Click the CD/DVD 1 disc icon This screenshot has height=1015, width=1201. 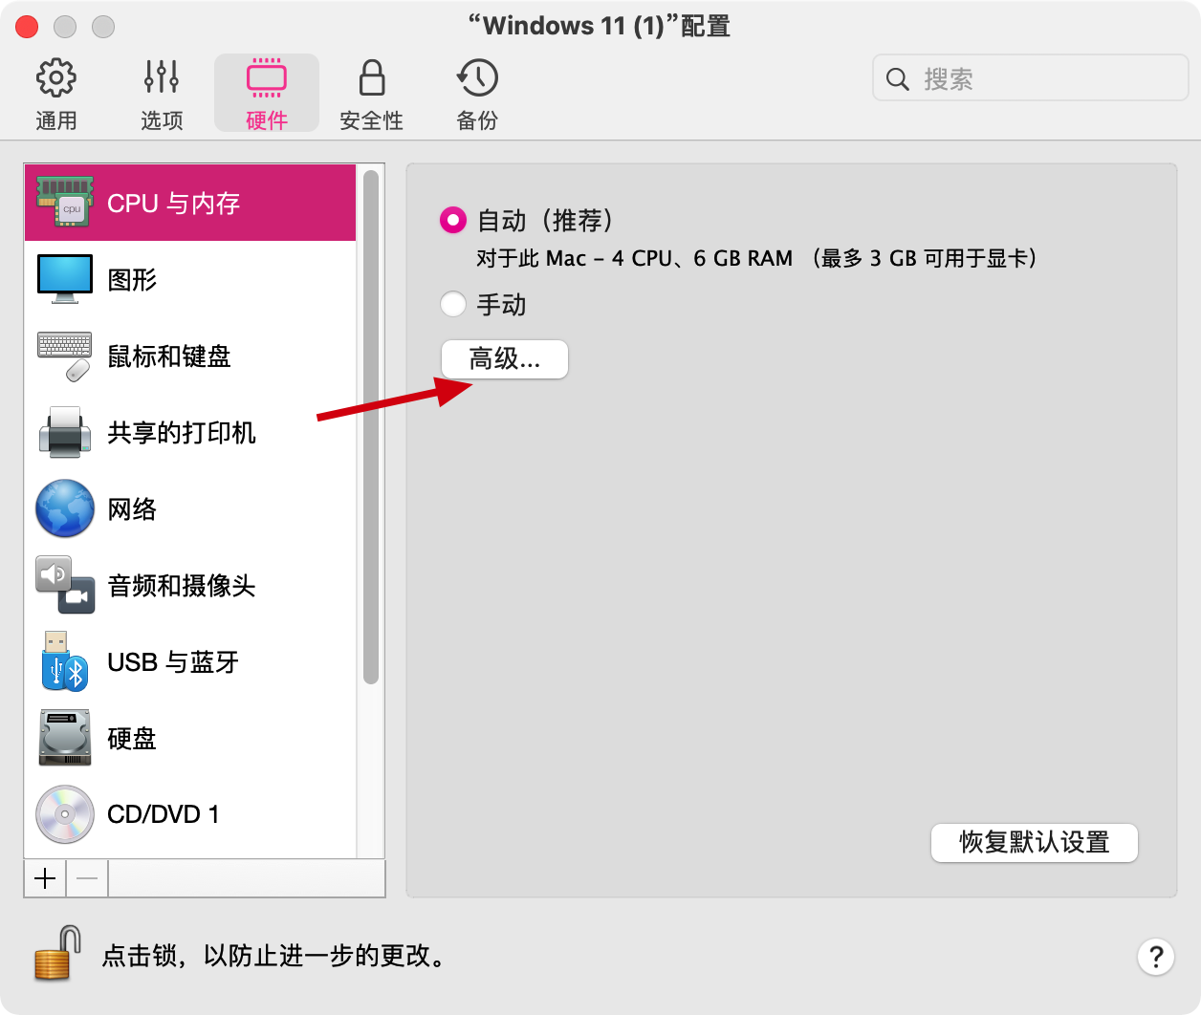point(65,814)
